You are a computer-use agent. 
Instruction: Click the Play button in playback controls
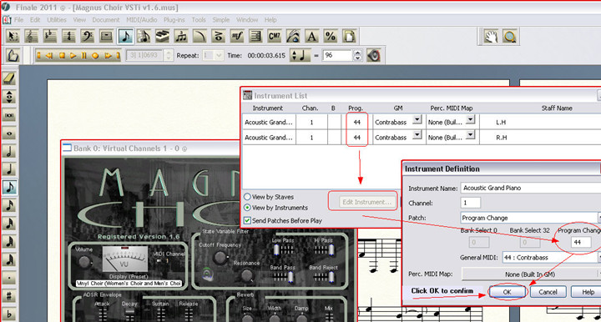tap(73, 56)
